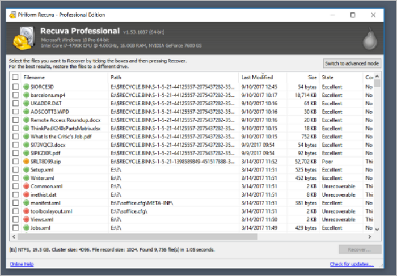Open the Online Help link

[x=22, y=264]
